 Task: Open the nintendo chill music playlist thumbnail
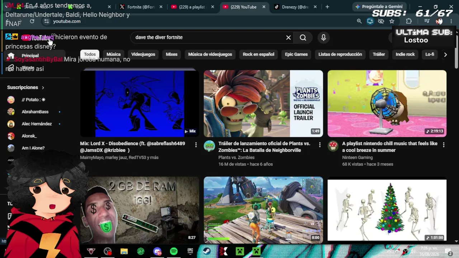[x=387, y=104]
